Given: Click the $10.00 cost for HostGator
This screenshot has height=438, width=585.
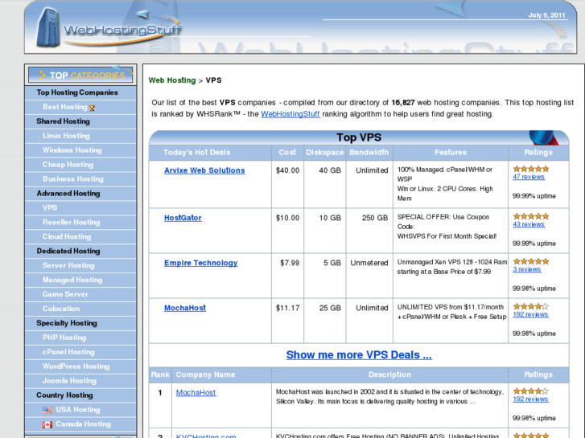Looking at the screenshot, I should (x=287, y=218).
